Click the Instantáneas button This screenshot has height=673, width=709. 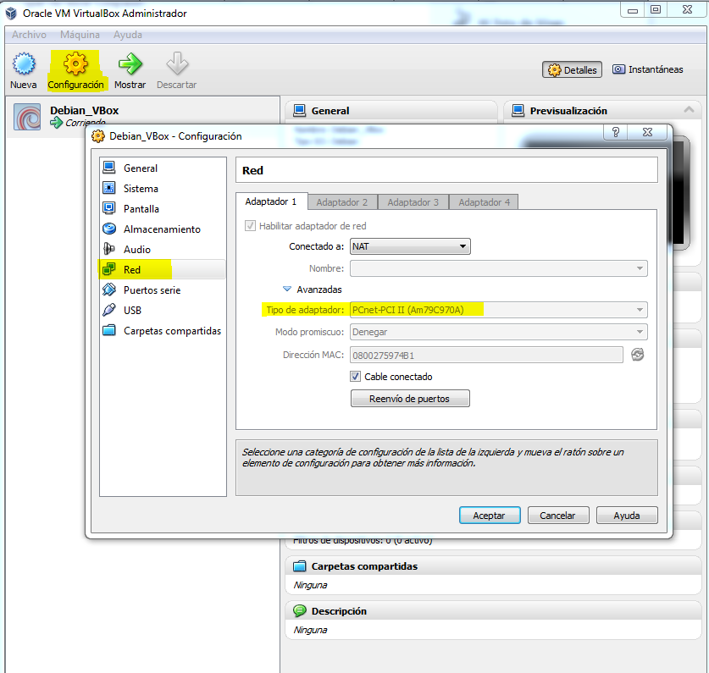(x=647, y=69)
